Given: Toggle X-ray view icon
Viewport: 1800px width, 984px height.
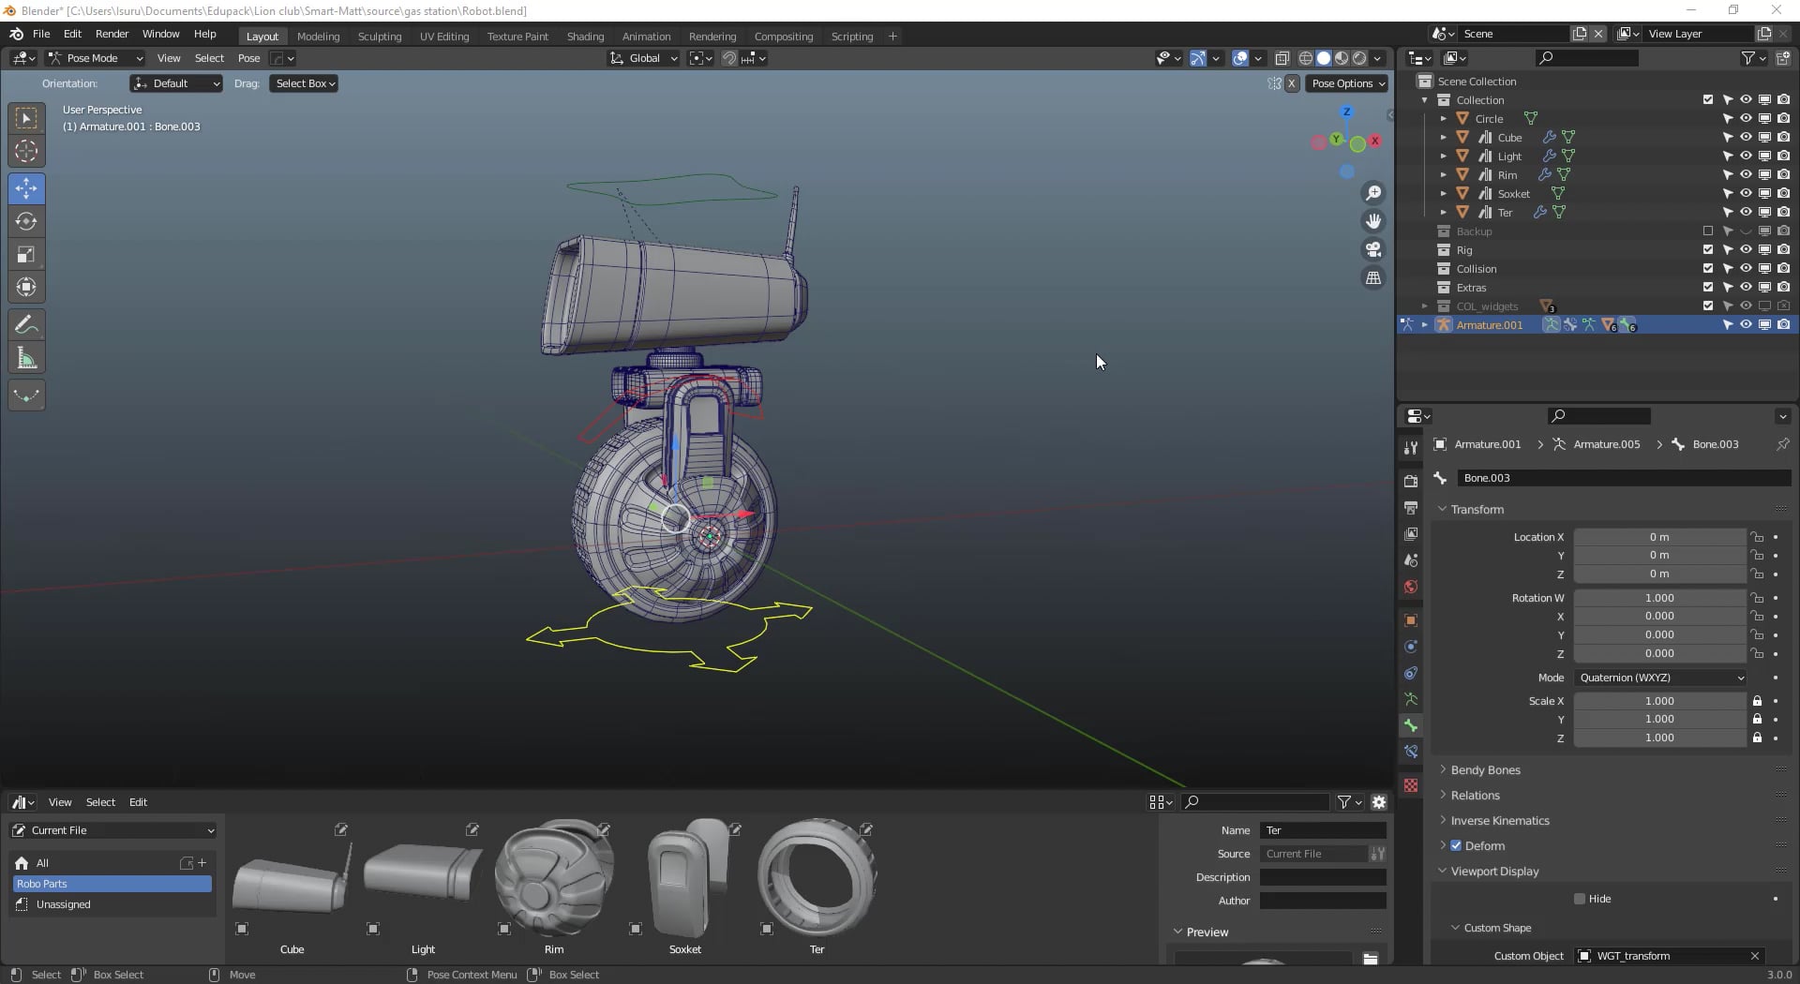Looking at the screenshot, I should click(x=1282, y=58).
